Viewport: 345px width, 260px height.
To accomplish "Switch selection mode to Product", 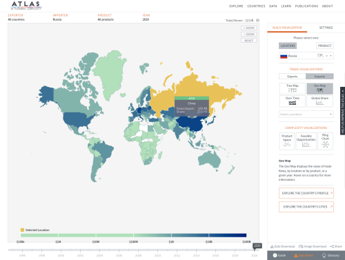I will (x=325, y=46).
